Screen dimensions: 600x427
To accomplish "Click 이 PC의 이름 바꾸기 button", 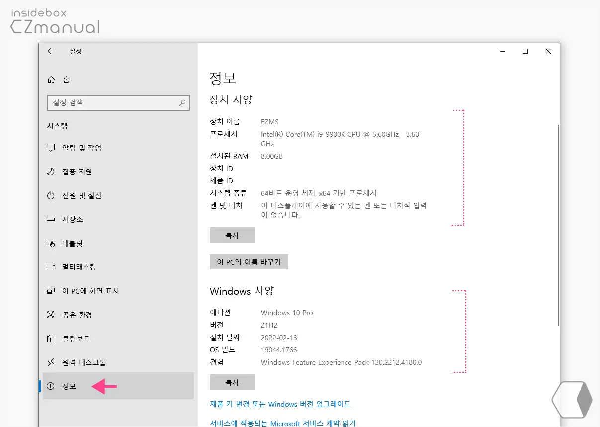I will point(249,262).
